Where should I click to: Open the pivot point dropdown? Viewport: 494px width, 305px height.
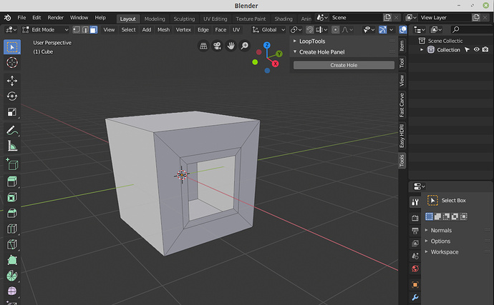tap(296, 29)
